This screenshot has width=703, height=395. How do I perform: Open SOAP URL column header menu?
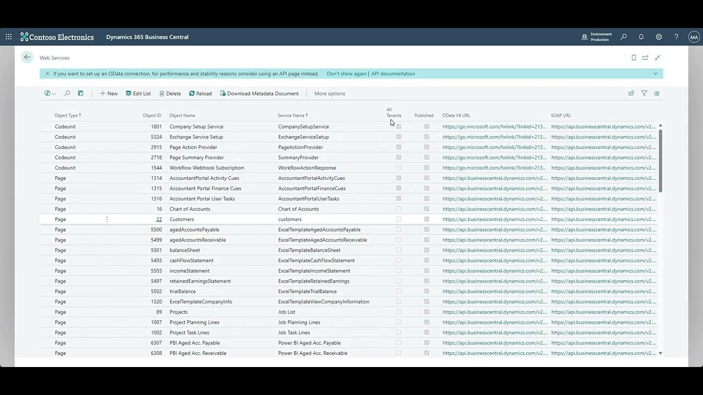561,115
